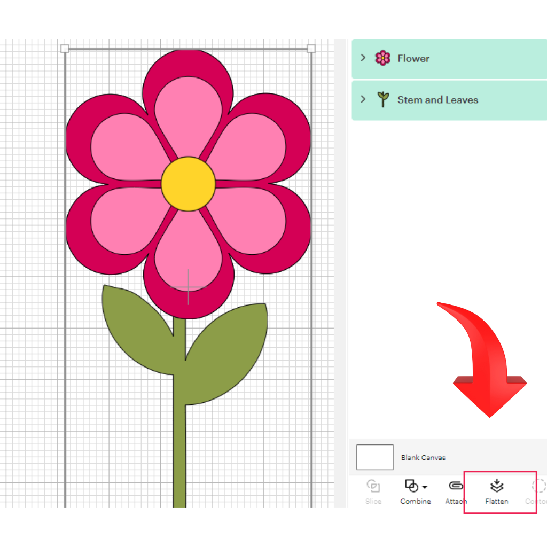
Task: Click the Blank Canvas white swatch
Action: click(375, 457)
